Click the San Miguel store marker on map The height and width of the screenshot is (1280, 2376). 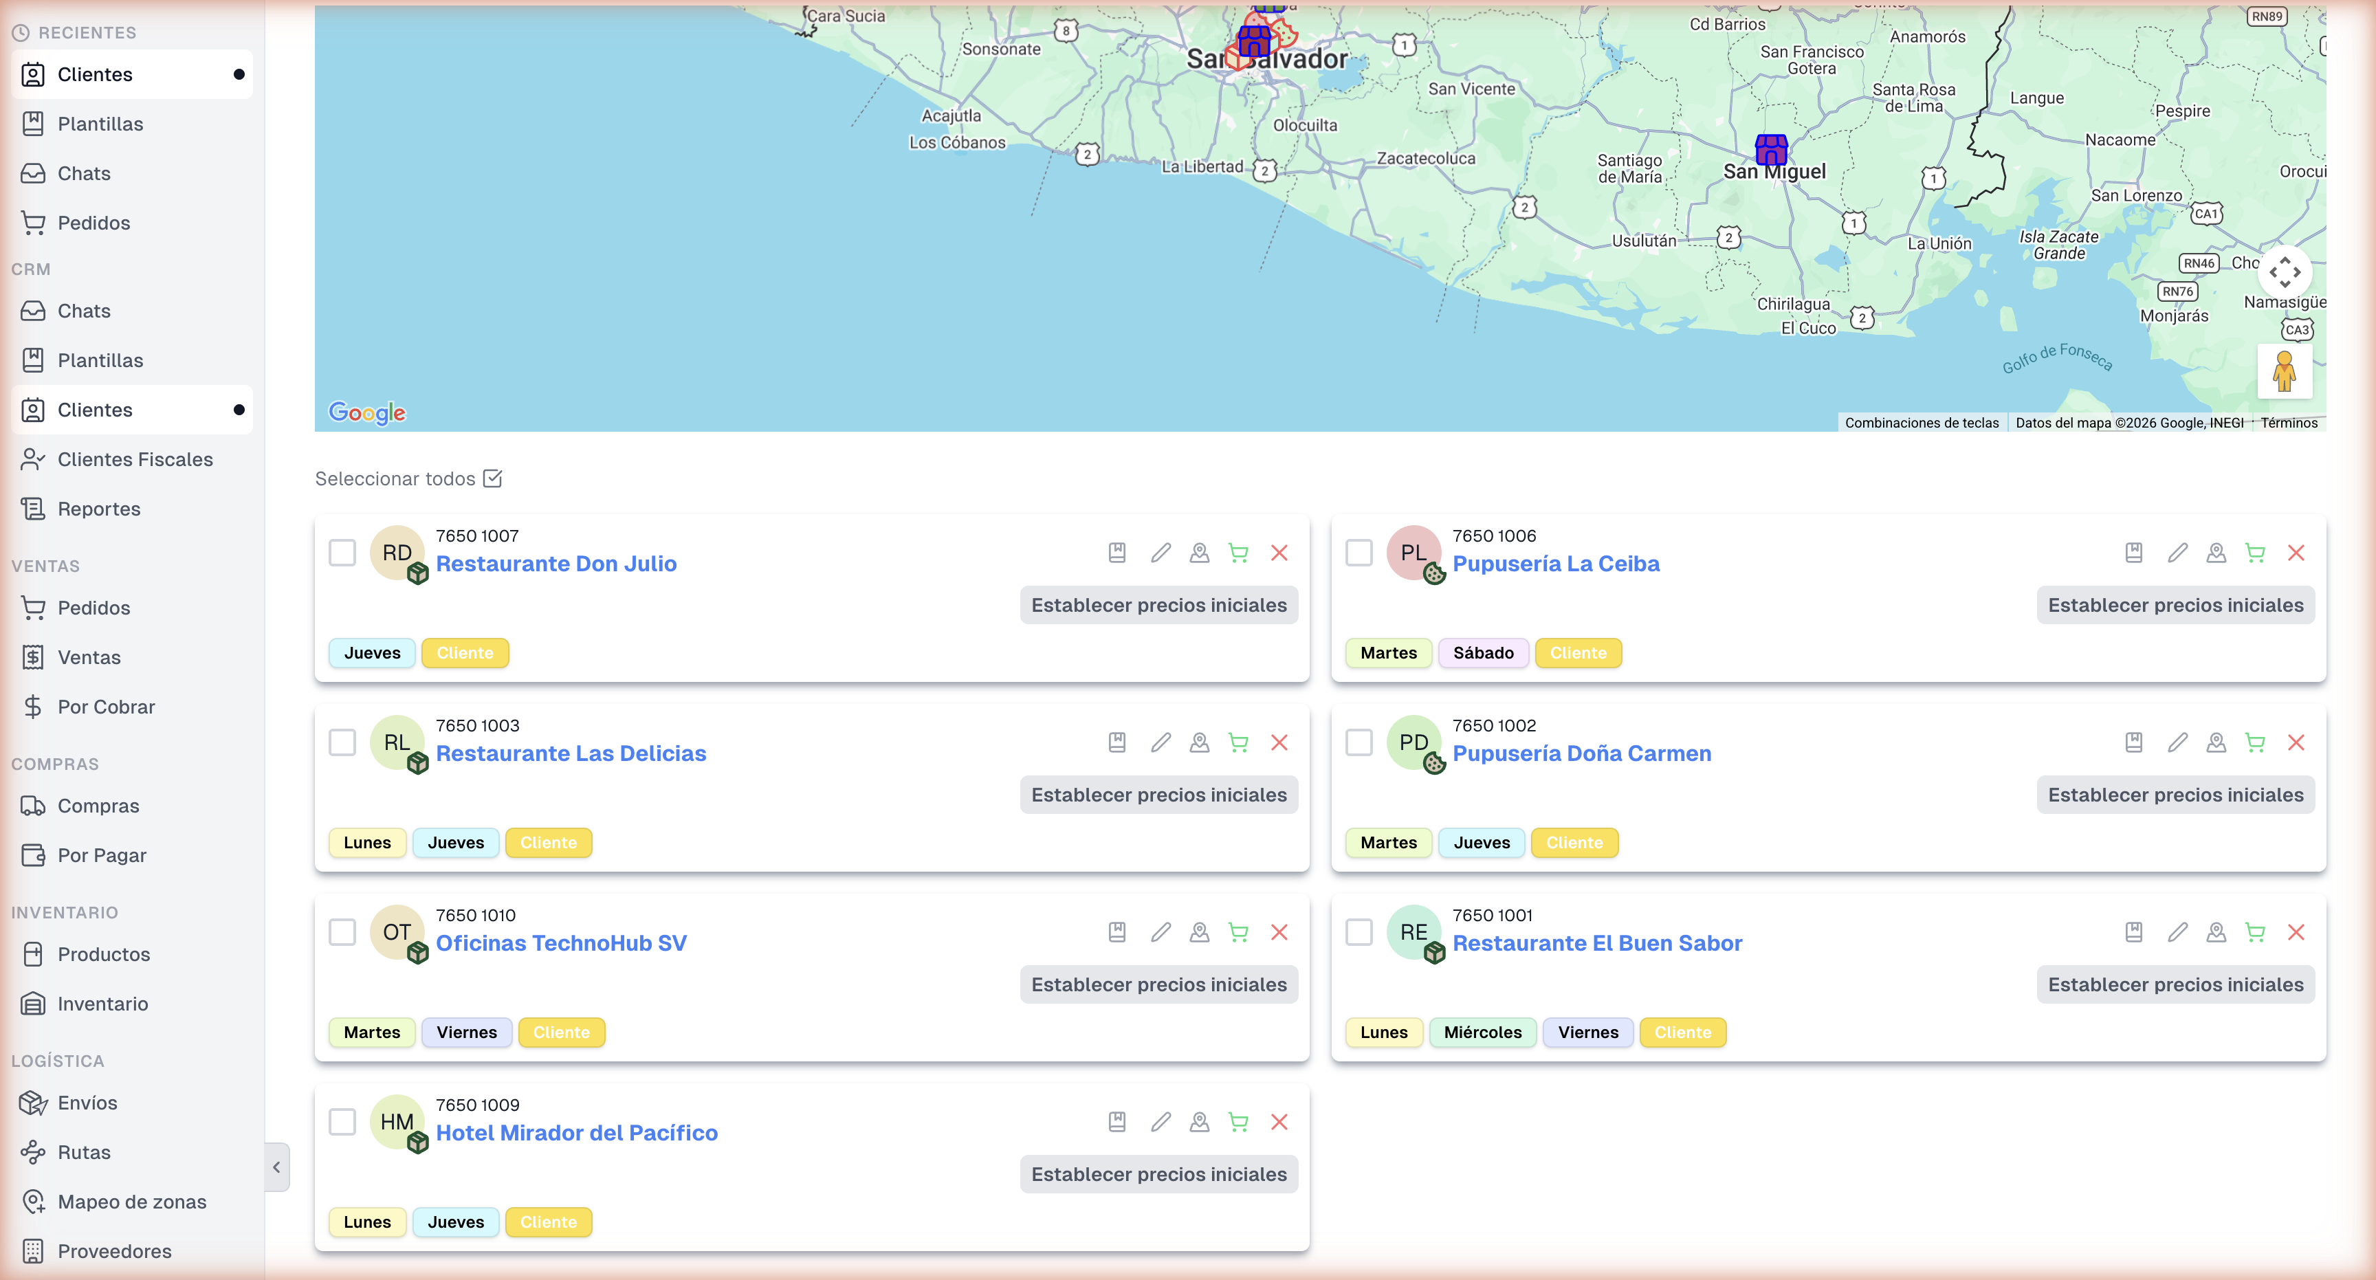(1771, 148)
